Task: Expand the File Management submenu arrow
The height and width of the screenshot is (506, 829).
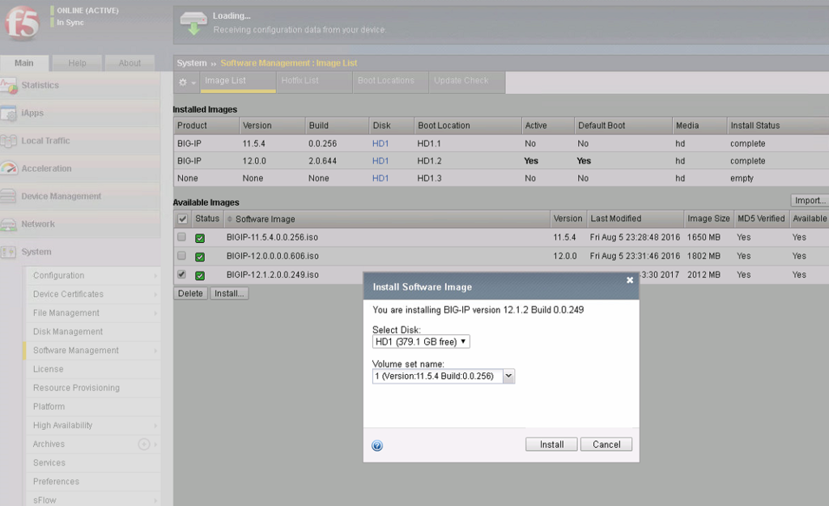Action: tap(155, 313)
